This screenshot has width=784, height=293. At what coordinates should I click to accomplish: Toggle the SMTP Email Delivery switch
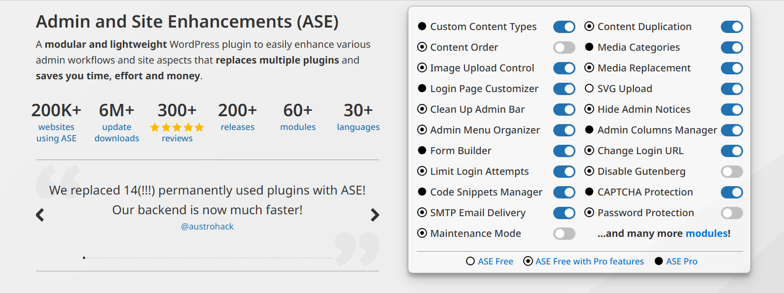(564, 213)
